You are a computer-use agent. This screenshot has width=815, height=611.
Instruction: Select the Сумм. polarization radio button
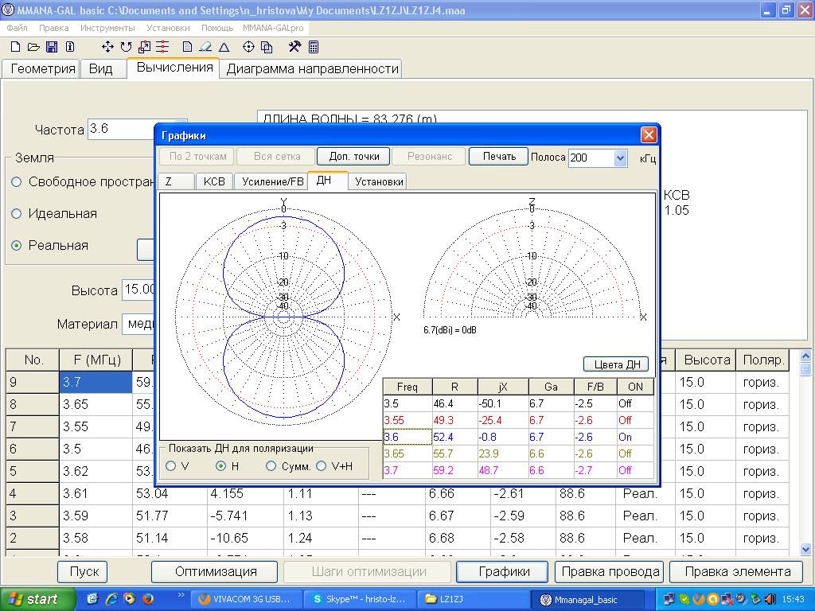(x=271, y=466)
